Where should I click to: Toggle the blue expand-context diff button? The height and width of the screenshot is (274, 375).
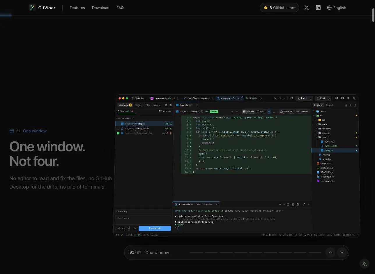point(269,112)
